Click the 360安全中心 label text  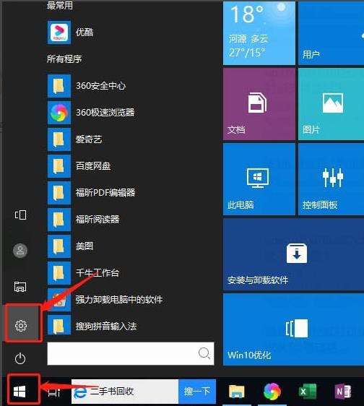click(100, 85)
